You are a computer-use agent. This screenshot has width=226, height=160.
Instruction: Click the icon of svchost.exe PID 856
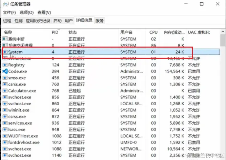tap(5, 97)
